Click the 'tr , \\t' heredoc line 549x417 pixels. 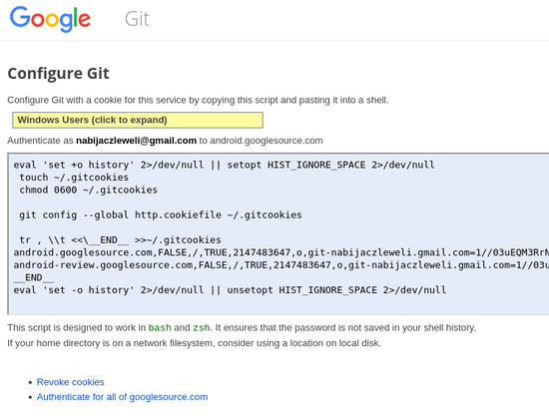[x=120, y=240]
